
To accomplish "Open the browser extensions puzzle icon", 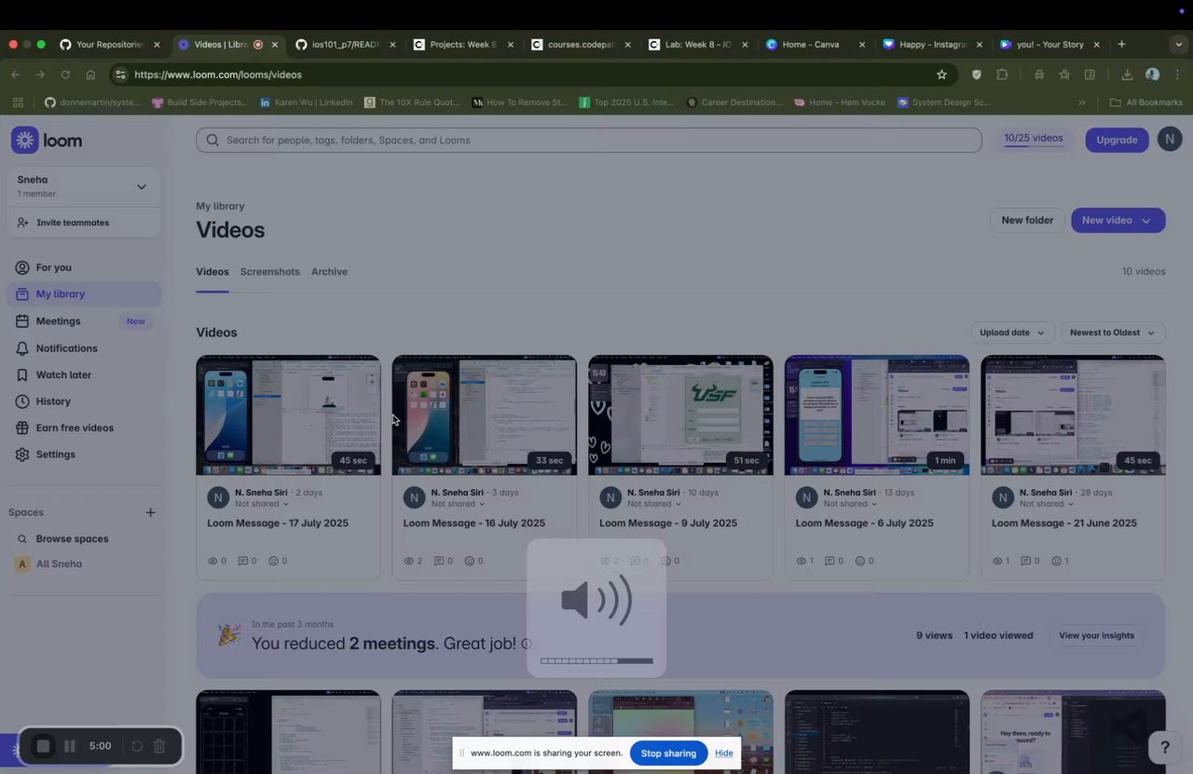I will pos(1002,75).
